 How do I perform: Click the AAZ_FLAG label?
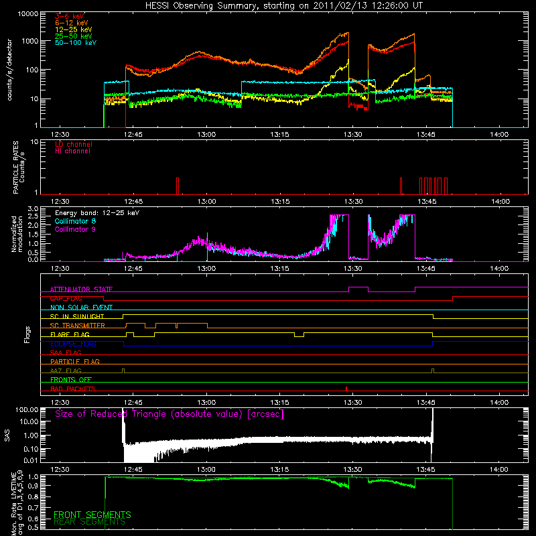(x=66, y=371)
